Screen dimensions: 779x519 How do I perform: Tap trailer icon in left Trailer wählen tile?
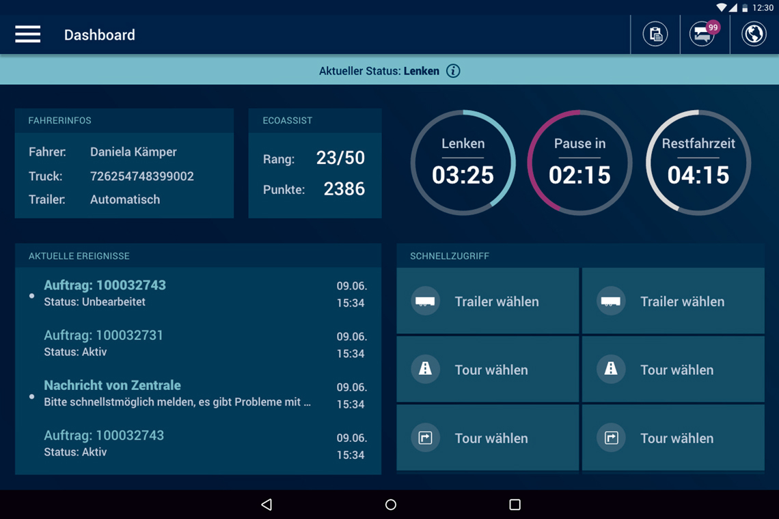pos(425,301)
